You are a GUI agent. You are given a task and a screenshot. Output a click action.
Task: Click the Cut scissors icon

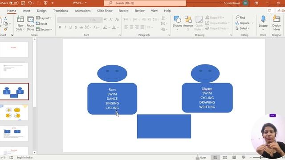coord(5,18)
